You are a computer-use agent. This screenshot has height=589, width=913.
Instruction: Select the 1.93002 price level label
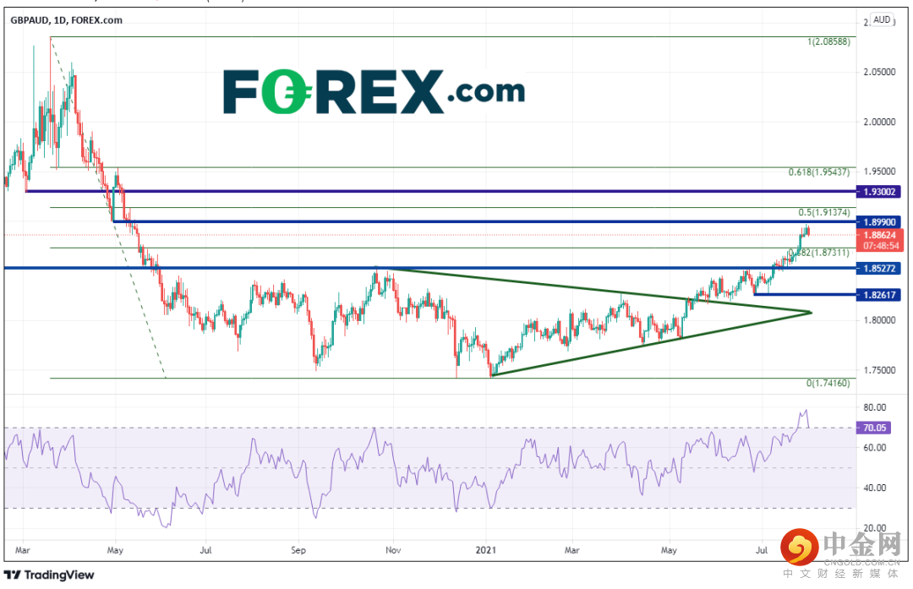pos(879,192)
